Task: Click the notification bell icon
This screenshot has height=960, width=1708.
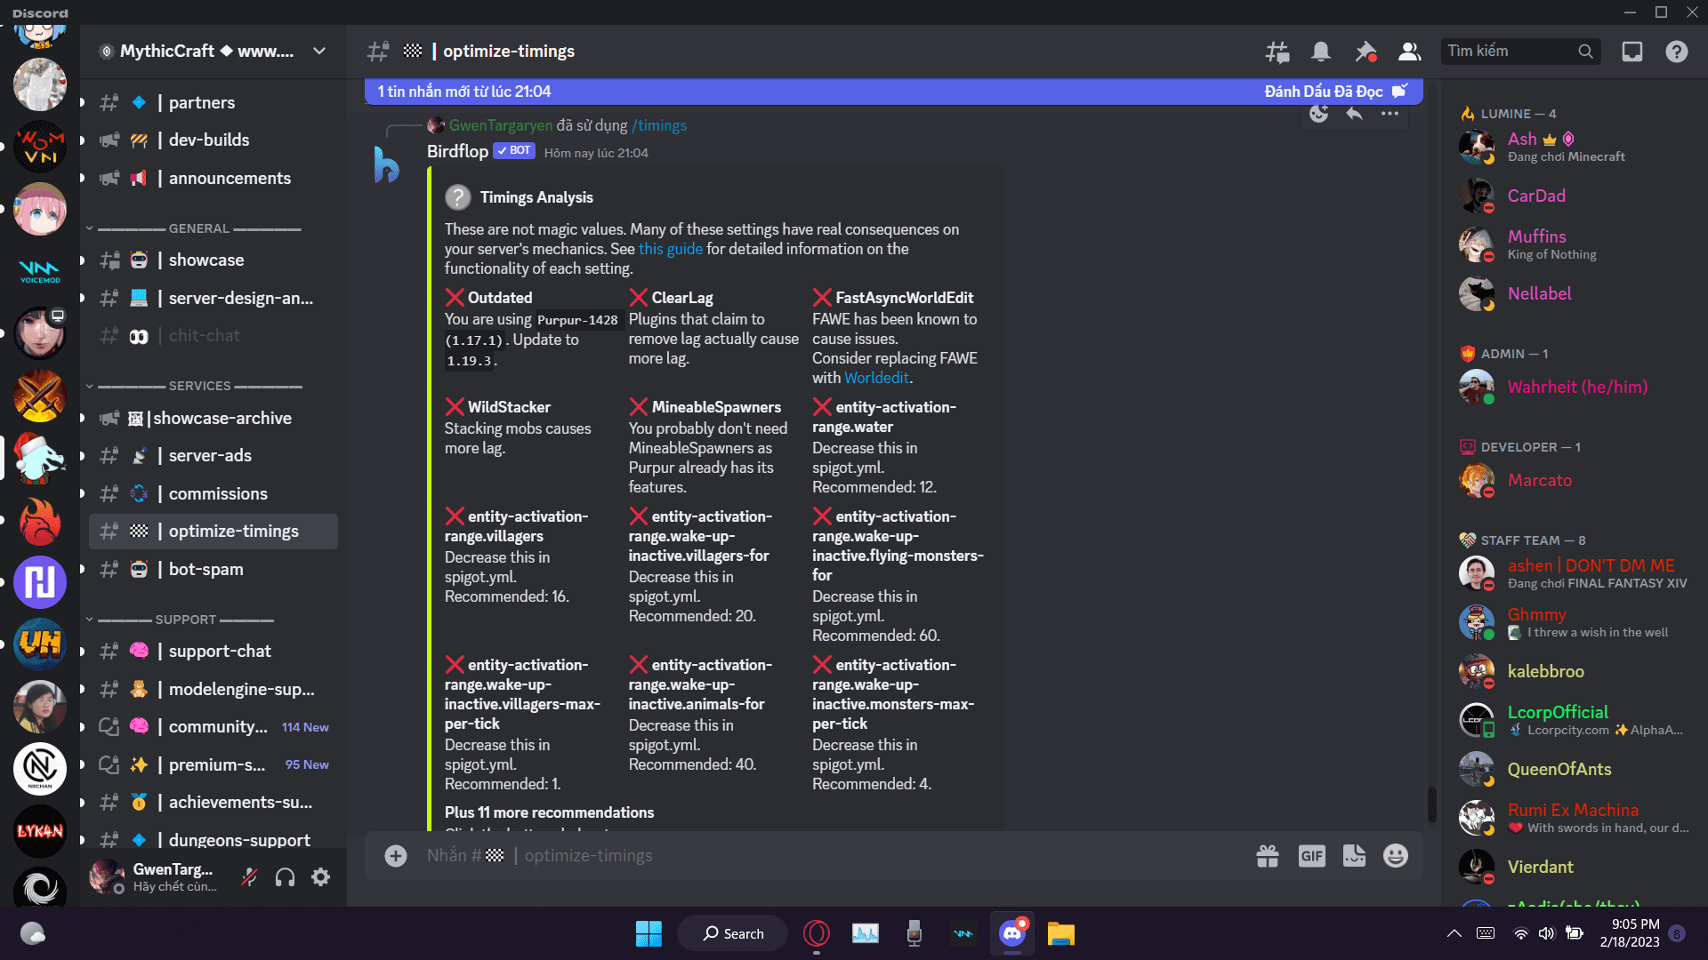Action: tap(1321, 52)
